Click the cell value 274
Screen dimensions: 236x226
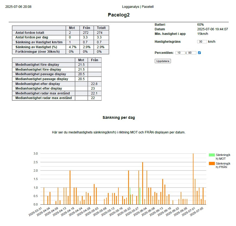pos(100,33)
